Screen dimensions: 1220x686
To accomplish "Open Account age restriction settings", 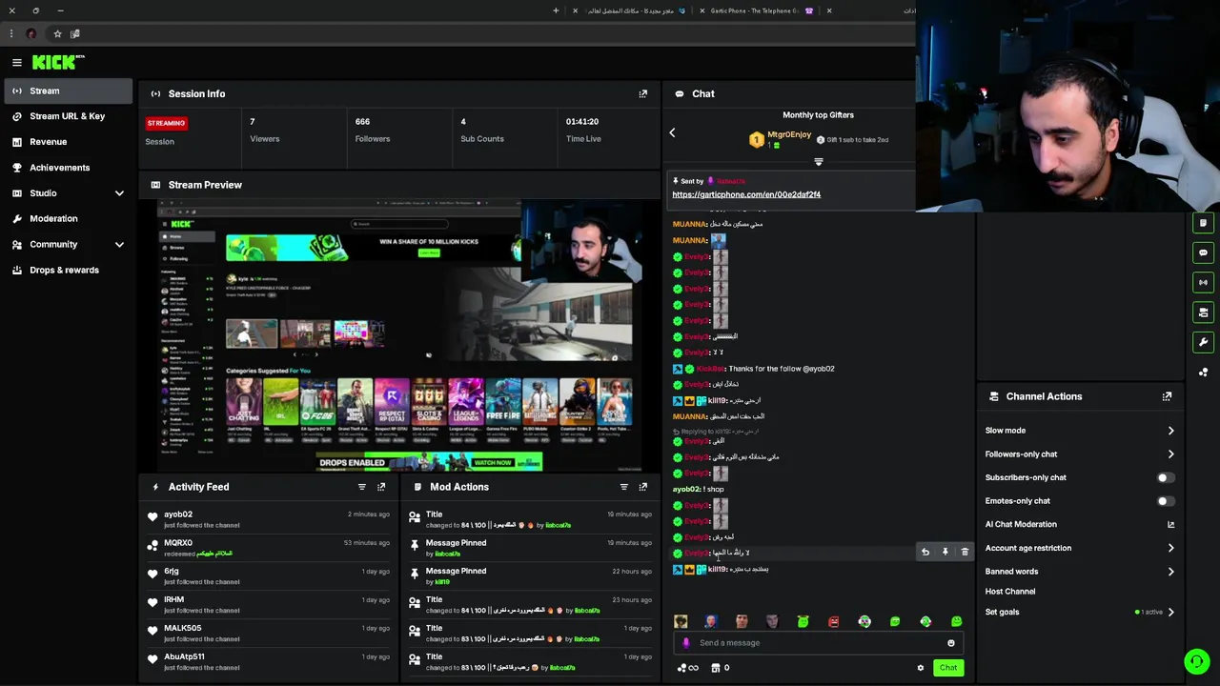I will 1079,548.
